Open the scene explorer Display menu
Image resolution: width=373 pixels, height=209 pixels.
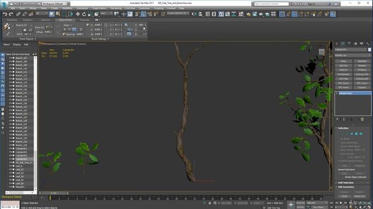17,45
